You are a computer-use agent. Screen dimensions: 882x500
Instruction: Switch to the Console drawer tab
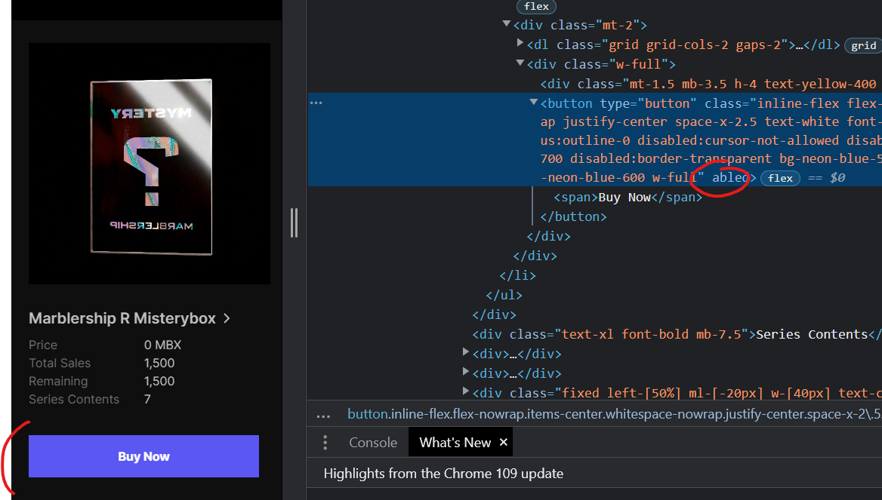point(373,443)
